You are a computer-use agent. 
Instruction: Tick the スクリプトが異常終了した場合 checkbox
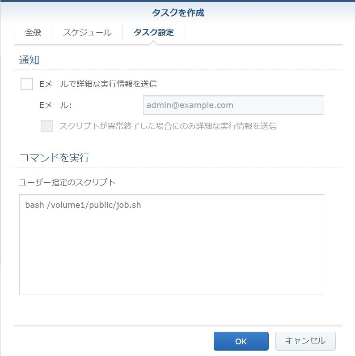pyautogui.click(x=47, y=126)
